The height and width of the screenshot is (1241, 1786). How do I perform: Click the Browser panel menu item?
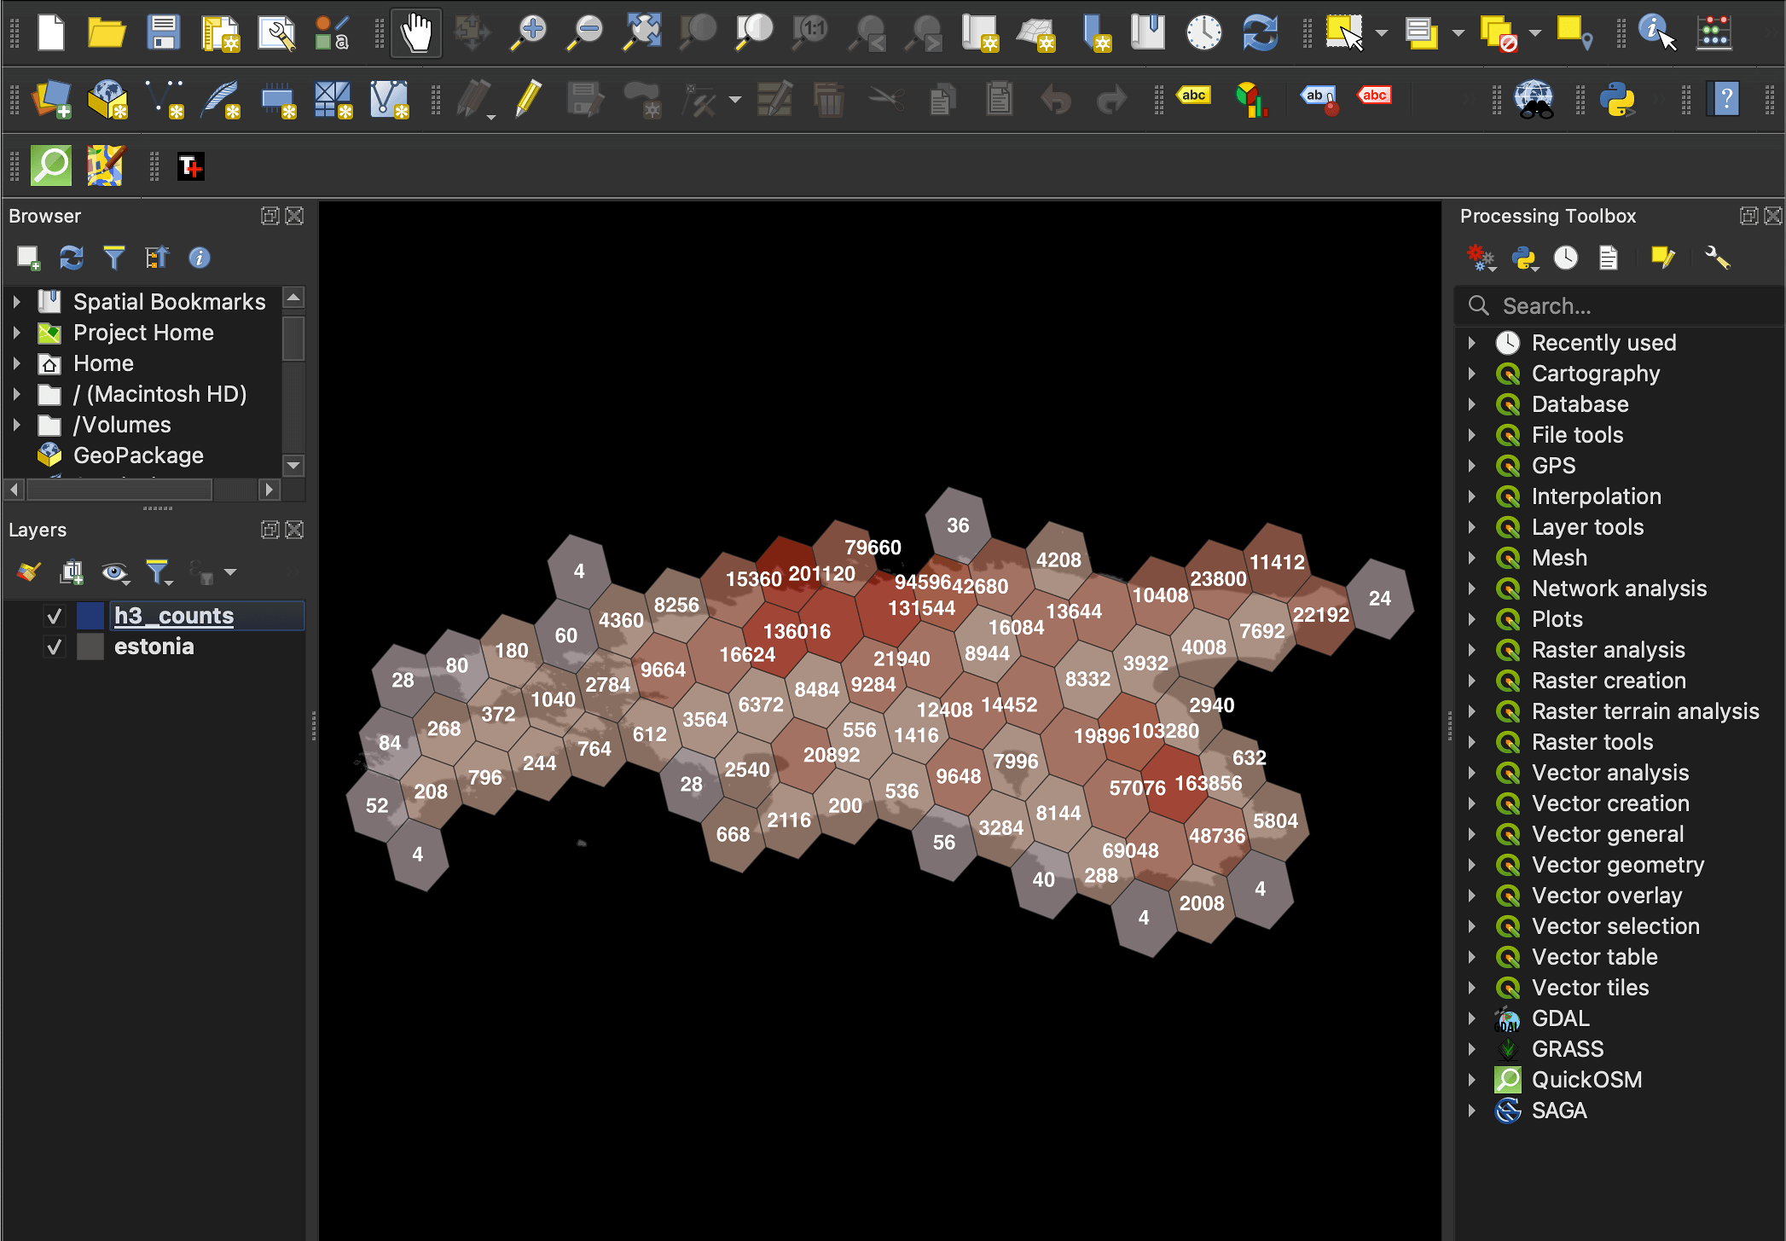point(43,215)
